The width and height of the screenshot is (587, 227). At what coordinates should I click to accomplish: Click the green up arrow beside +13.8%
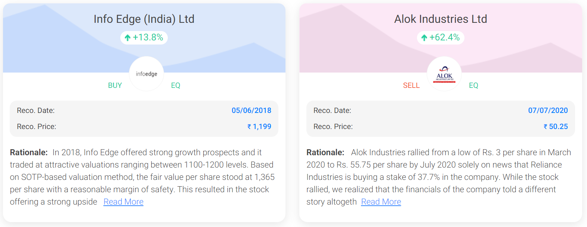tap(127, 38)
